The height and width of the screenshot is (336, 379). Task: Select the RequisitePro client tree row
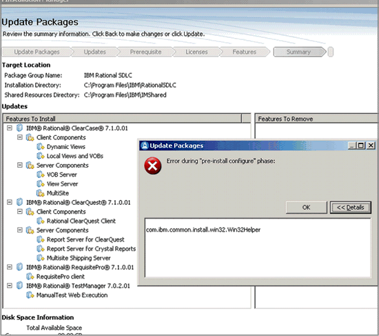[55, 277]
